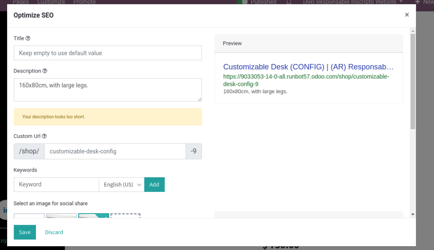434x250 pixels.
Task: Close the Optimize SEO dialog
Action: pyautogui.click(x=406, y=15)
